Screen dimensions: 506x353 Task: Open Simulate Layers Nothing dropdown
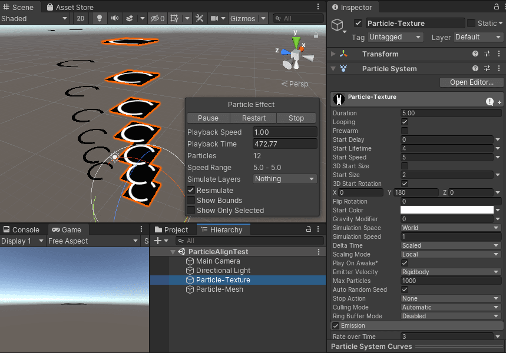[285, 179]
